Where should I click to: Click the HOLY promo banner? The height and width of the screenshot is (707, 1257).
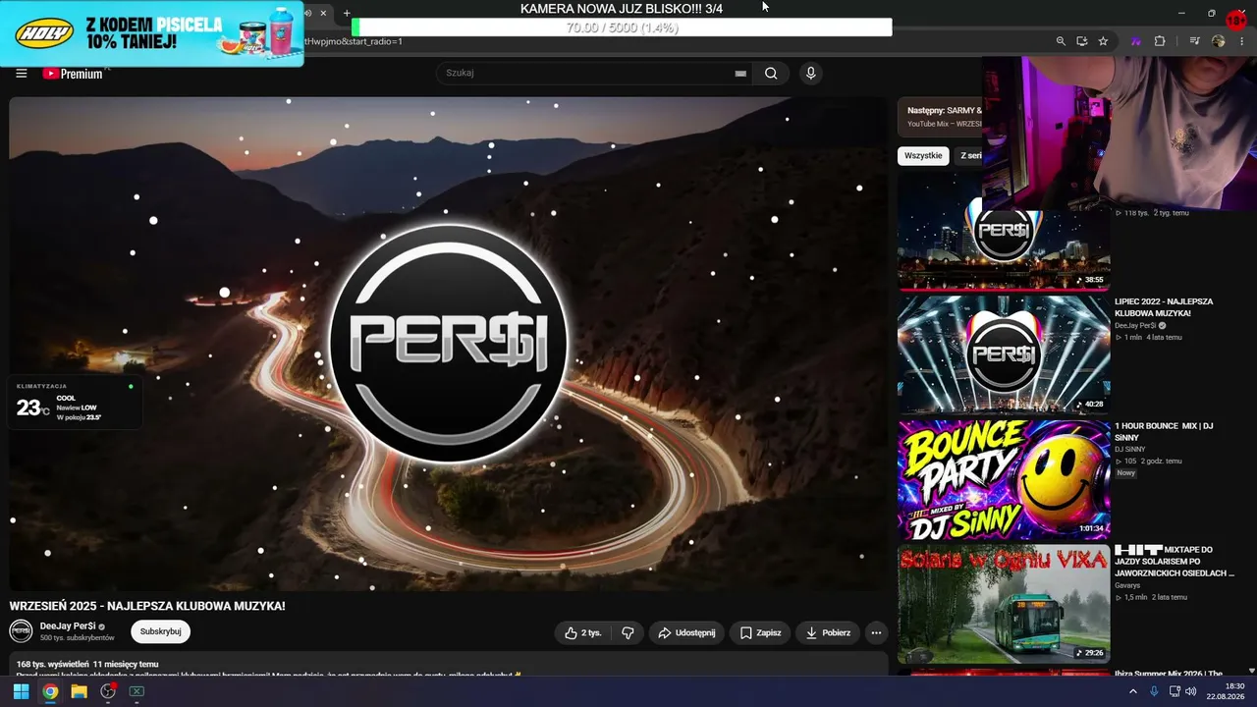(152, 33)
